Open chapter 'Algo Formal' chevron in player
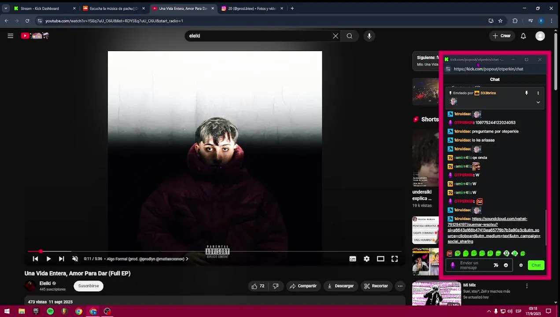Image resolution: width=560 pixels, height=317 pixels. click(187, 259)
